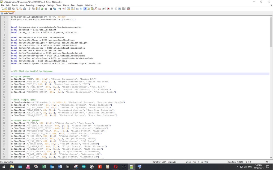Click the Close All toolbar icon
273x170 pixels.
21,9
